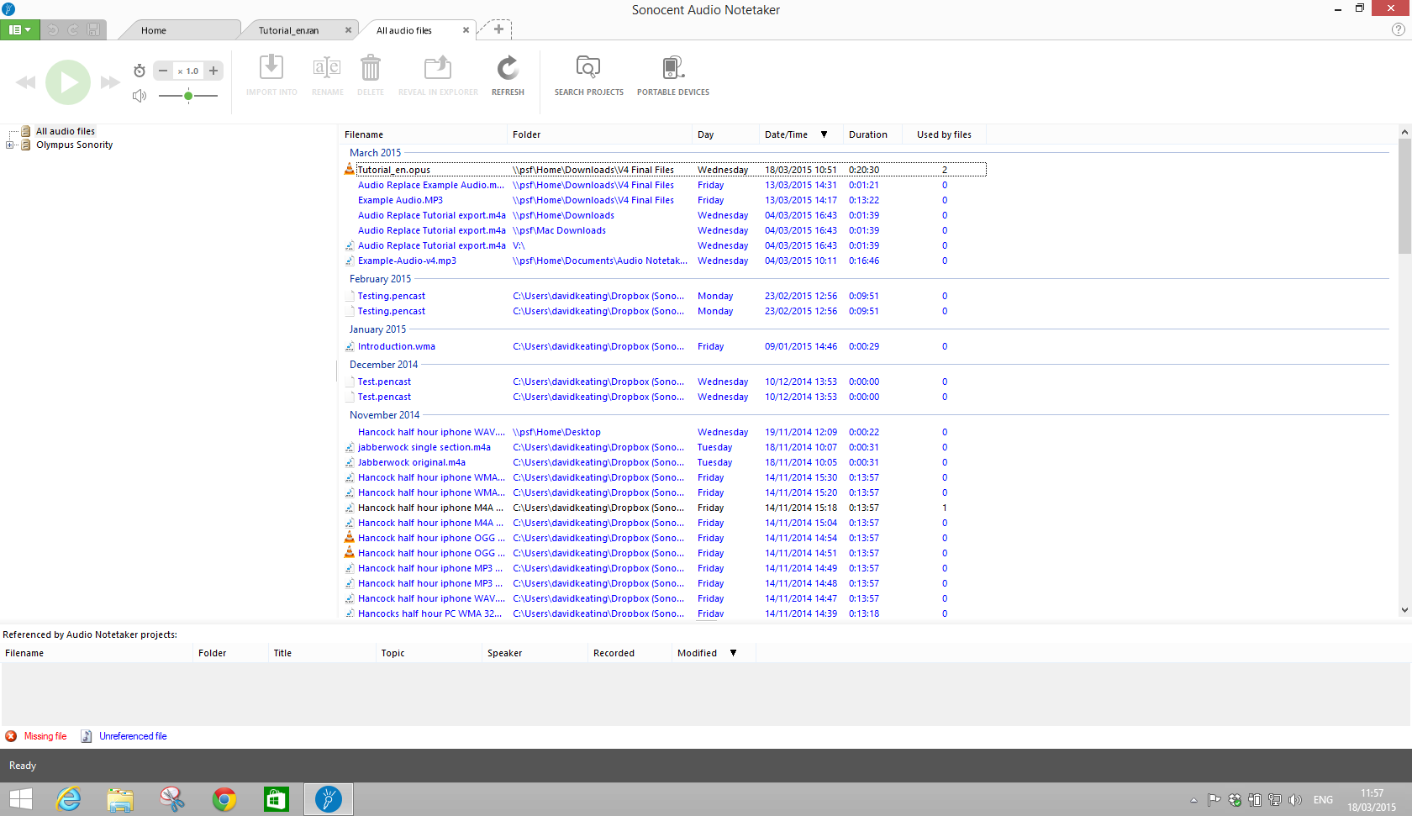Click the Import Into toolbar icon
Viewport: 1412px width, 816px height.
tap(271, 67)
